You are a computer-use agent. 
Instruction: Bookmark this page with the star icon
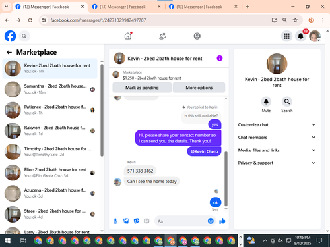(295, 20)
